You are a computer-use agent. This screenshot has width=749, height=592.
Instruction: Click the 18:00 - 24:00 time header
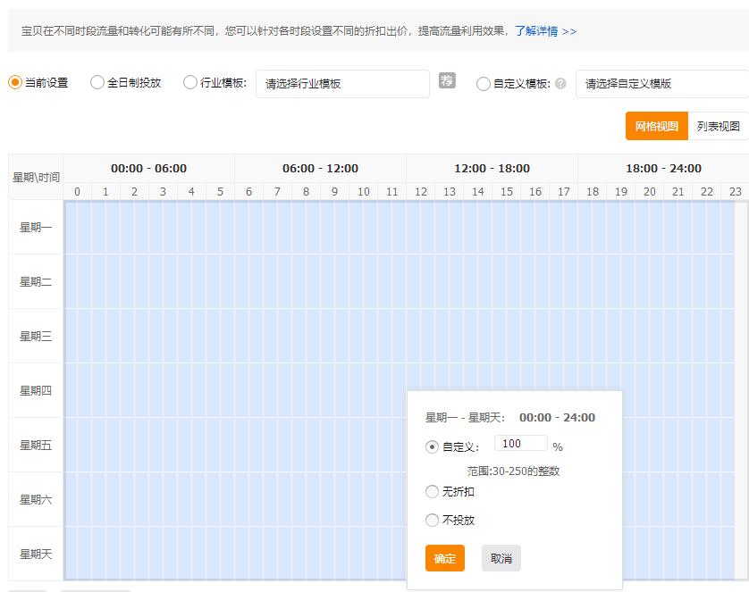click(663, 169)
